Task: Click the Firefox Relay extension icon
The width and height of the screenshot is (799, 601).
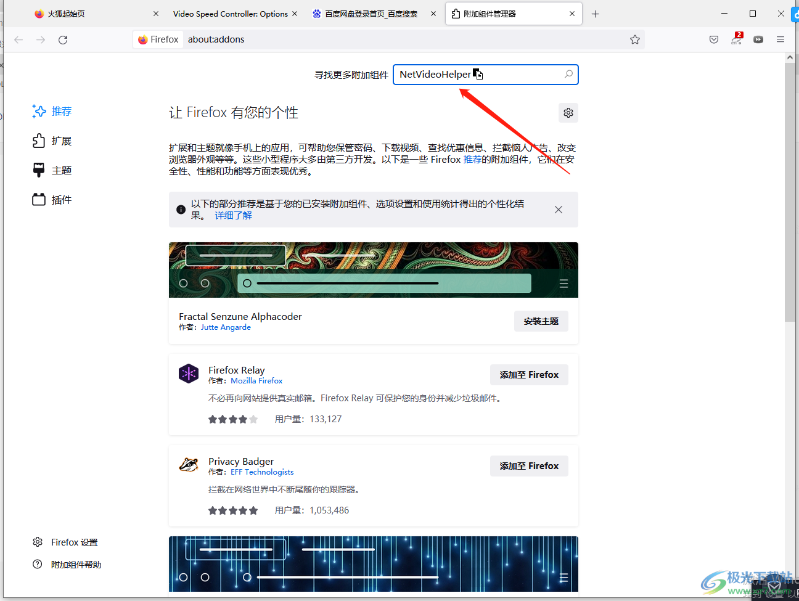Action: (x=189, y=374)
